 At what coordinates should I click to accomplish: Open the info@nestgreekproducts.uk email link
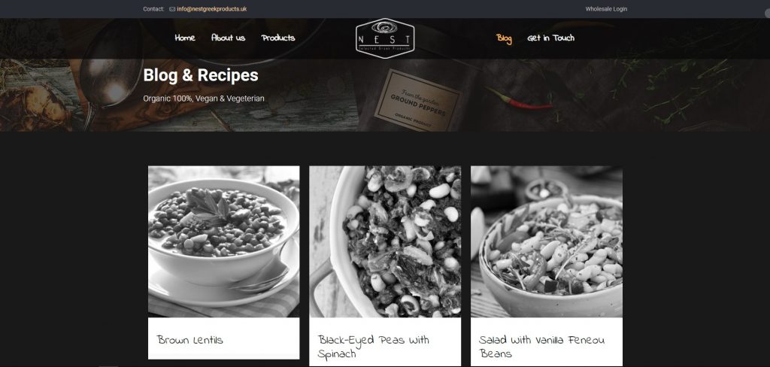(211, 9)
